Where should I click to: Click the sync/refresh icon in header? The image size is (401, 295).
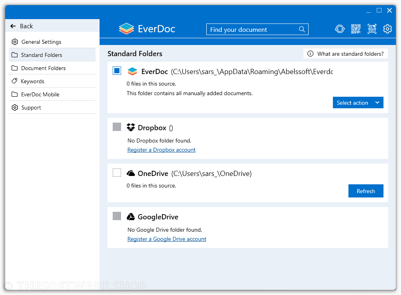(x=340, y=29)
